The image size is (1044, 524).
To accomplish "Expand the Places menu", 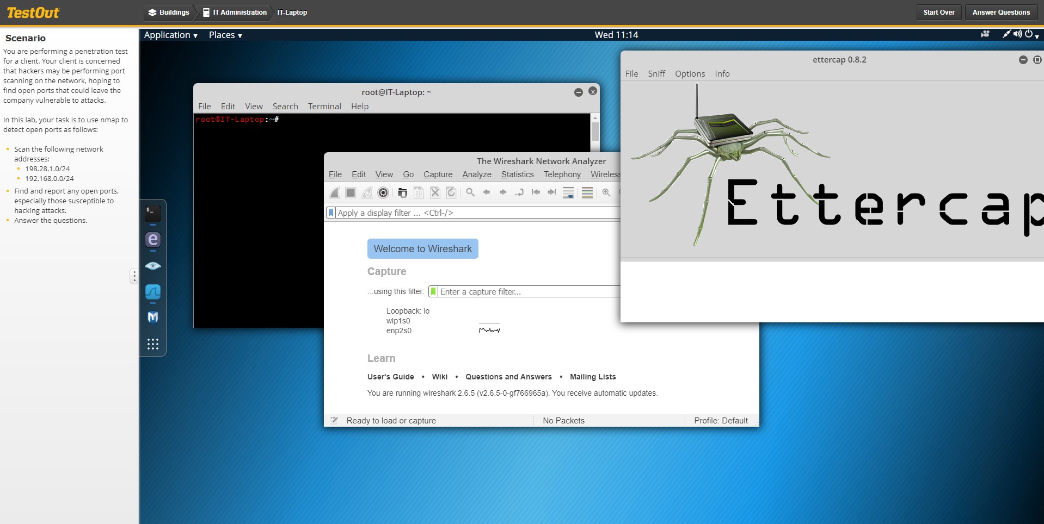I will click(223, 35).
